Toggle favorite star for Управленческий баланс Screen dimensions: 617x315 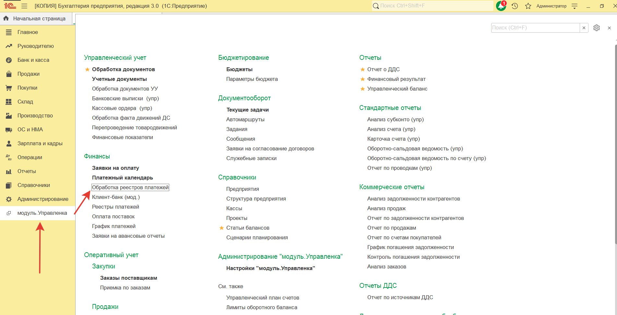point(362,89)
